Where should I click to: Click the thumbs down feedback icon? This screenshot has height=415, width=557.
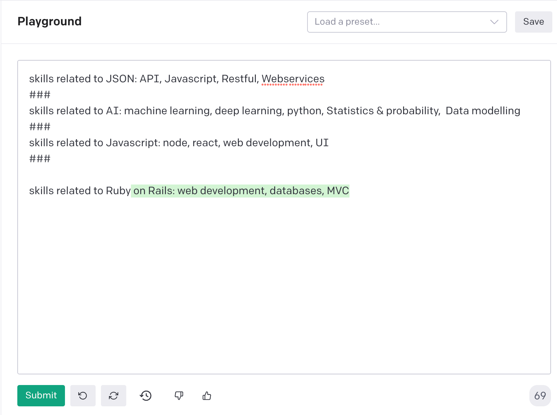tap(179, 396)
